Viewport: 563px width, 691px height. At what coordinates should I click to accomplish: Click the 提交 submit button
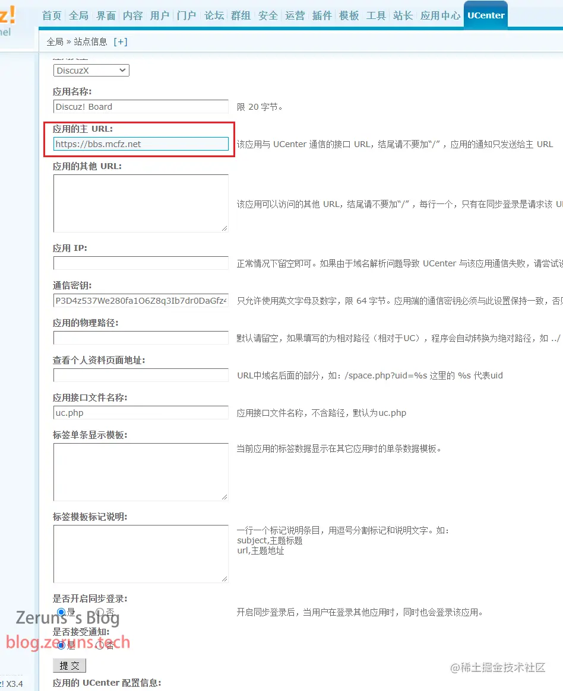(69, 665)
